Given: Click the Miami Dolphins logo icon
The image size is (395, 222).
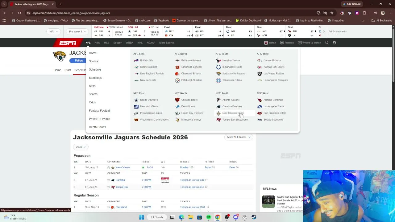Looking at the screenshot, I should pyautogui.click(x=136, y=67).
